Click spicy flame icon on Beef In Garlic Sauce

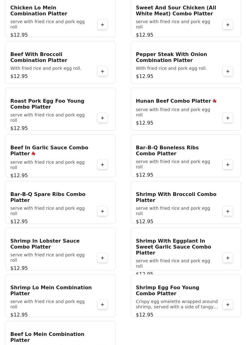34,154
